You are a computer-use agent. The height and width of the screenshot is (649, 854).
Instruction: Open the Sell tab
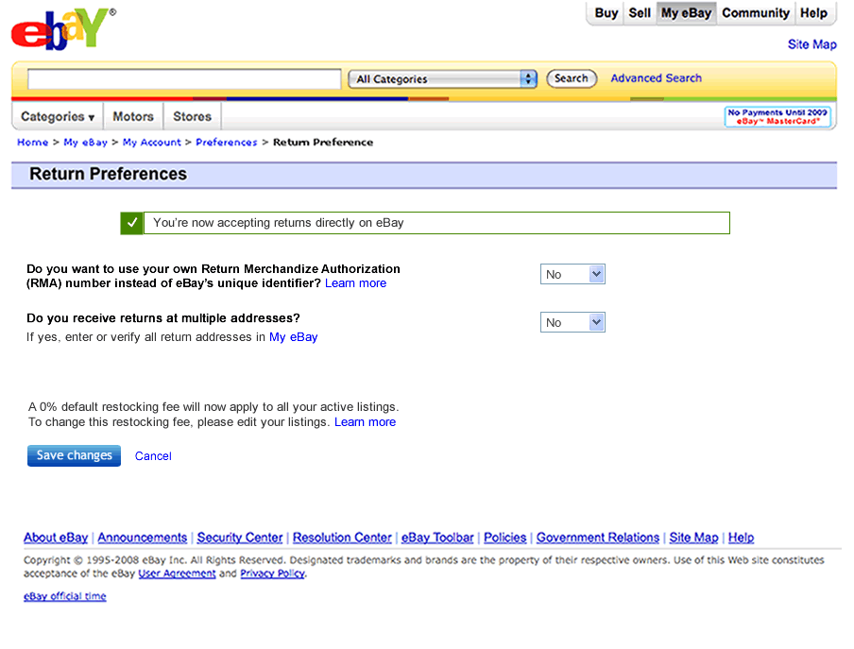pyautogui.click(x=640, y=13)
